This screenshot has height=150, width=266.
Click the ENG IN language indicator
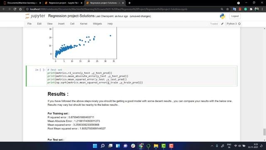229,146
